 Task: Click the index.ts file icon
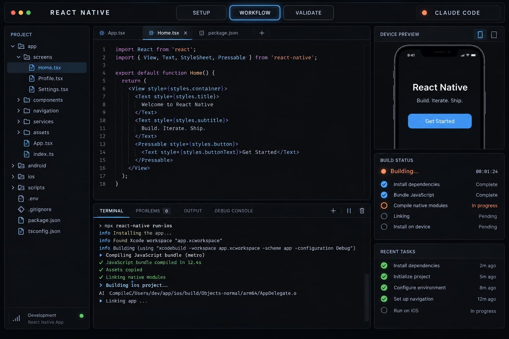click(x=27, y=154)
